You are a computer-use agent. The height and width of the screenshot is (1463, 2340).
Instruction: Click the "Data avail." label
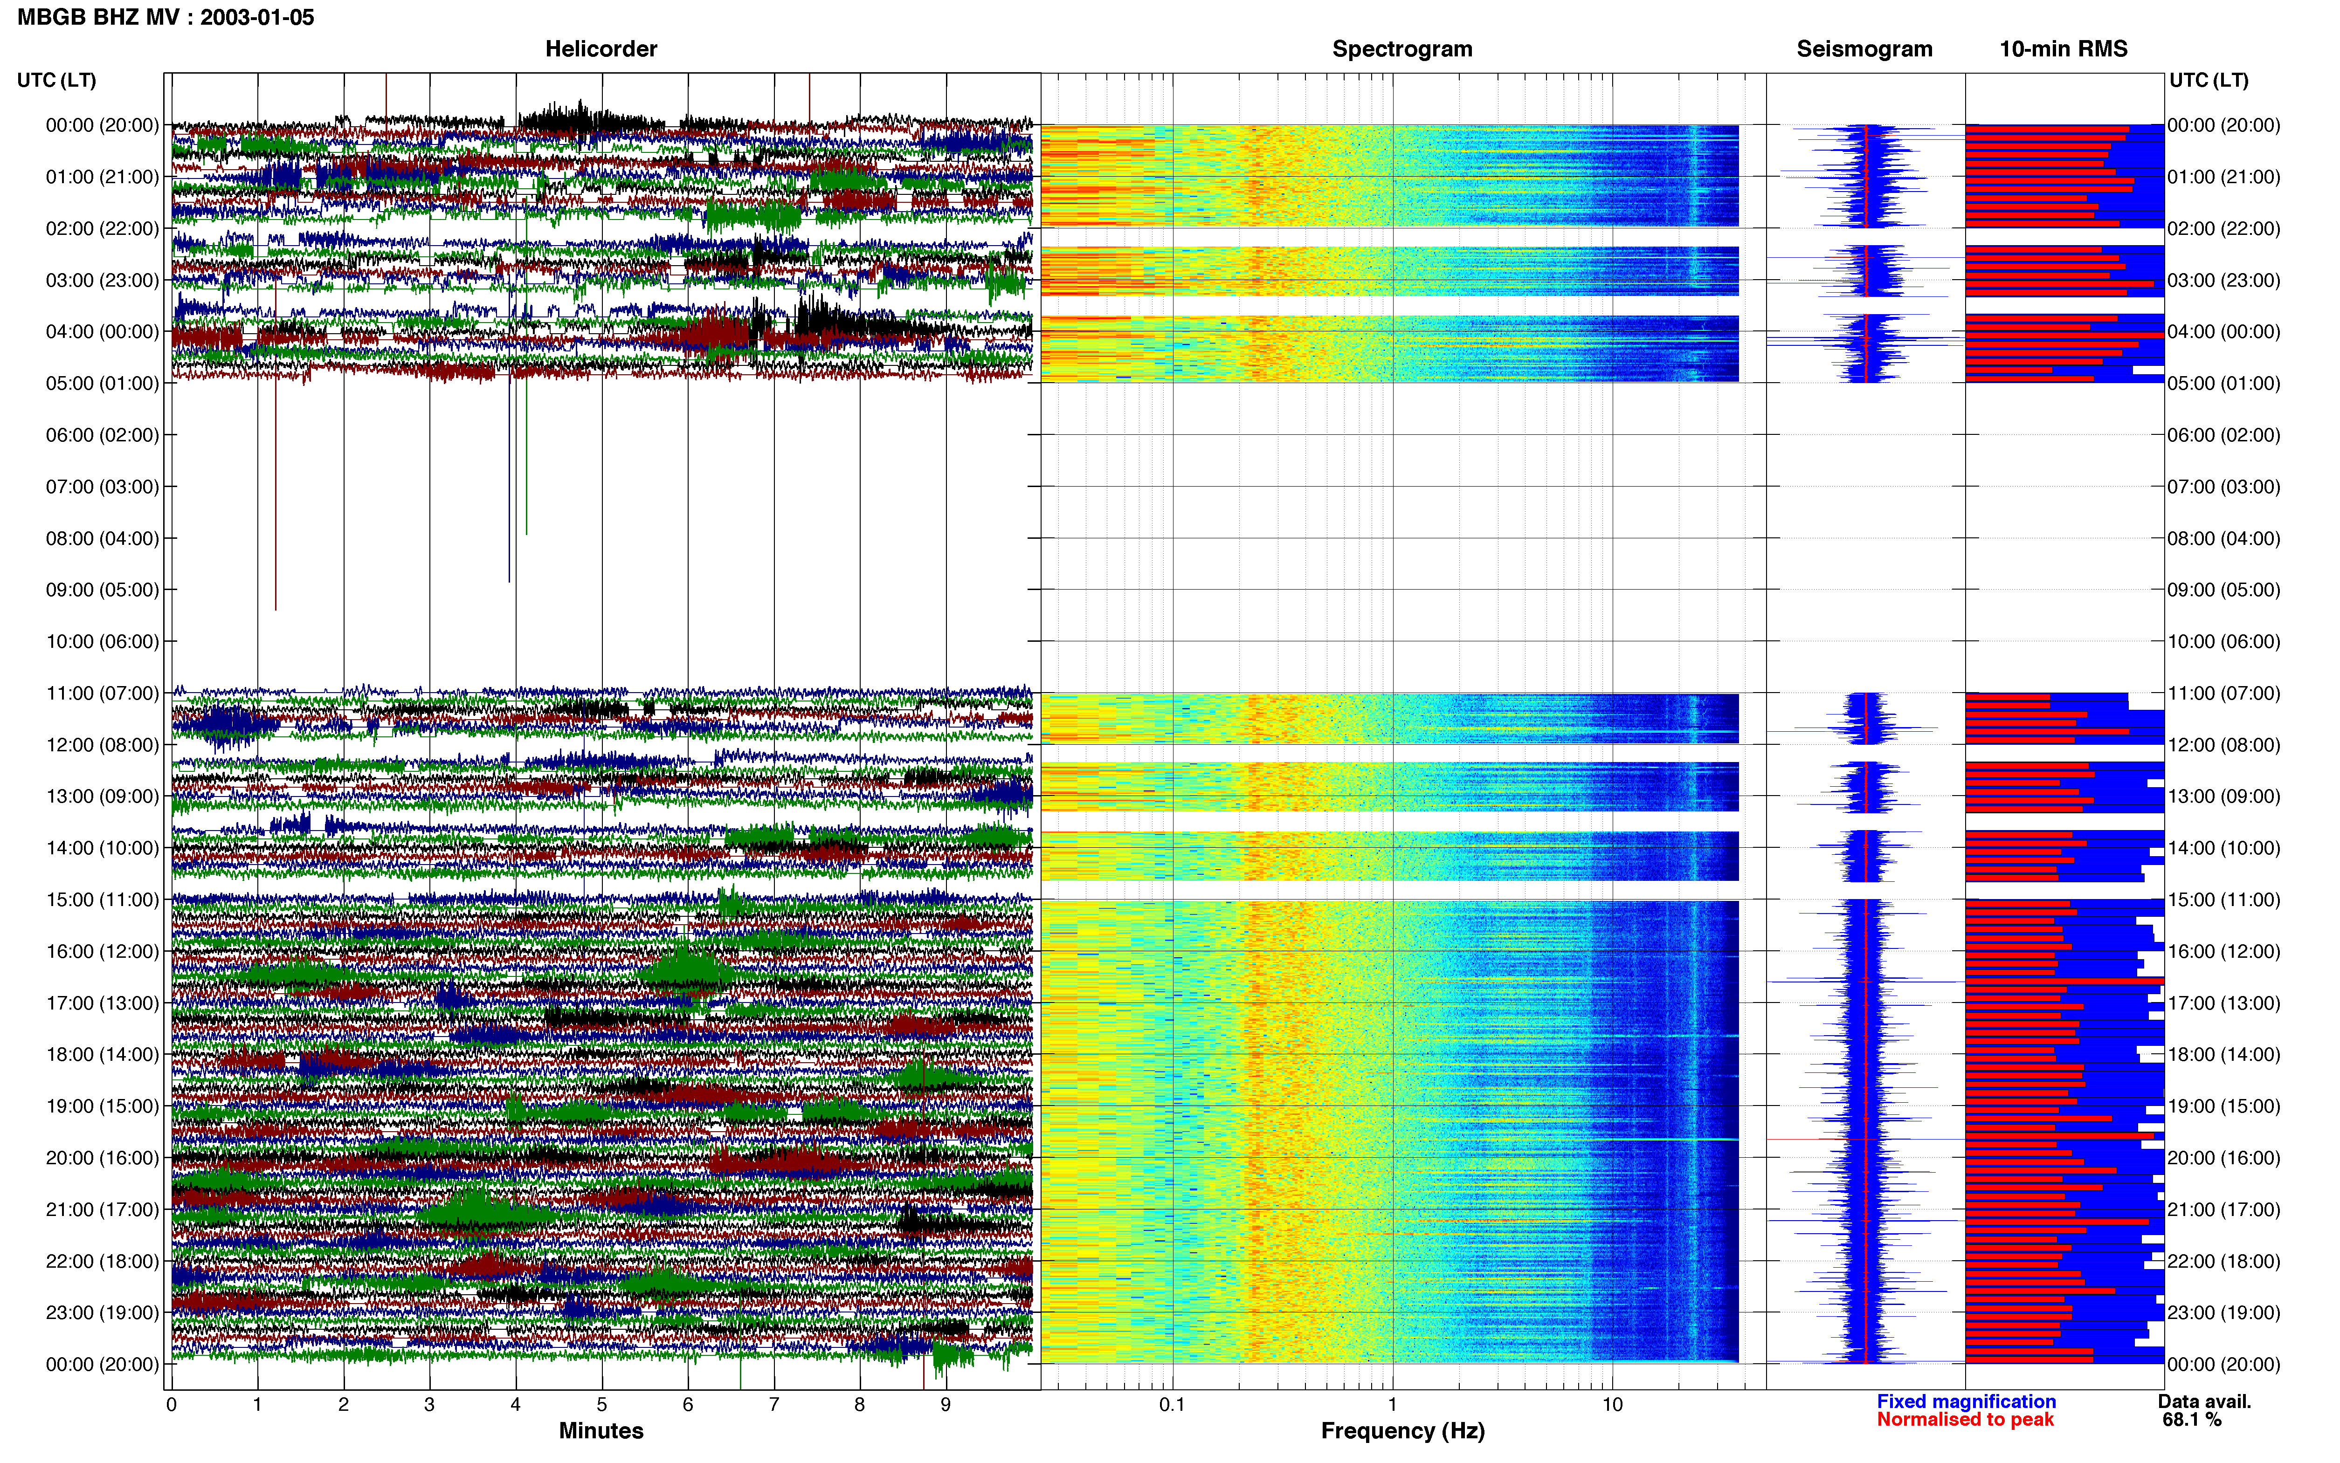(2204, 1401)
